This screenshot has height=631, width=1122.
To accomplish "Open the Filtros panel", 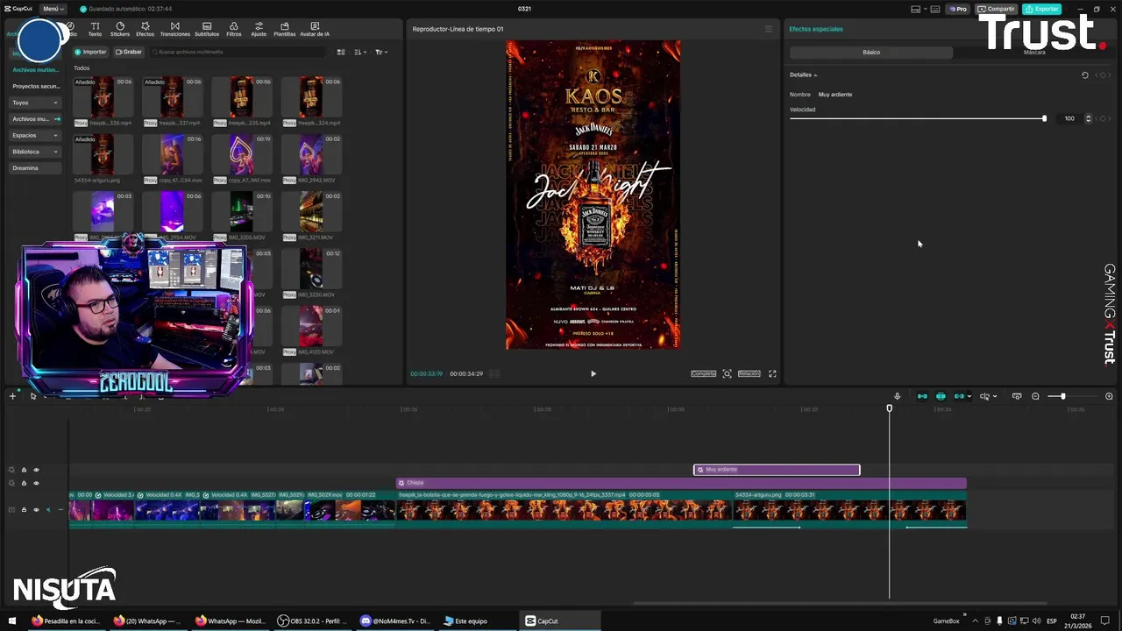I will point(234,29).
